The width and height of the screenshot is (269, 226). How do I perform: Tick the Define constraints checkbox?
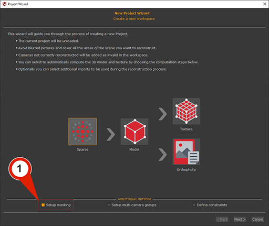coord(194,205)
